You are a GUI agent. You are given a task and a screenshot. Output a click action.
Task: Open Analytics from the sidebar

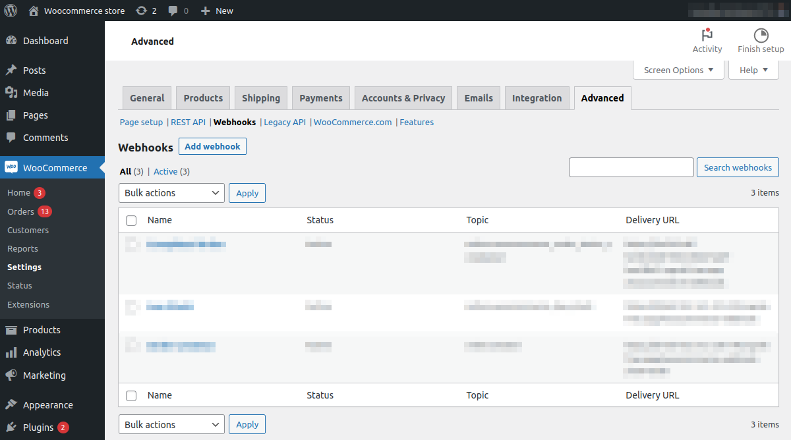(x=41, y=352)
